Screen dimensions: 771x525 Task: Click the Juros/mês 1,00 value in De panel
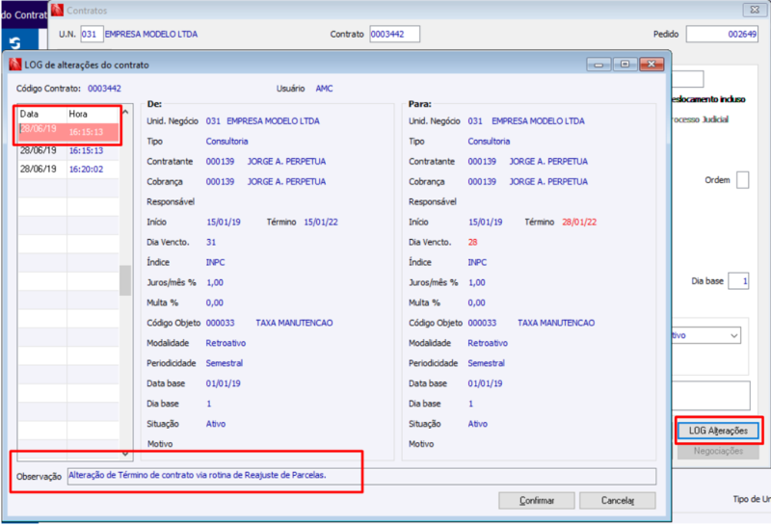tap(215, 282)
